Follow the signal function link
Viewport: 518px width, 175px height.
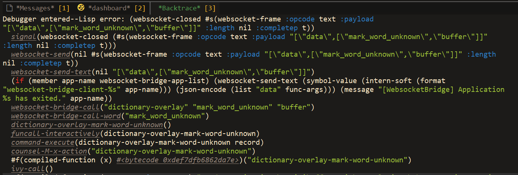point(24,37)
